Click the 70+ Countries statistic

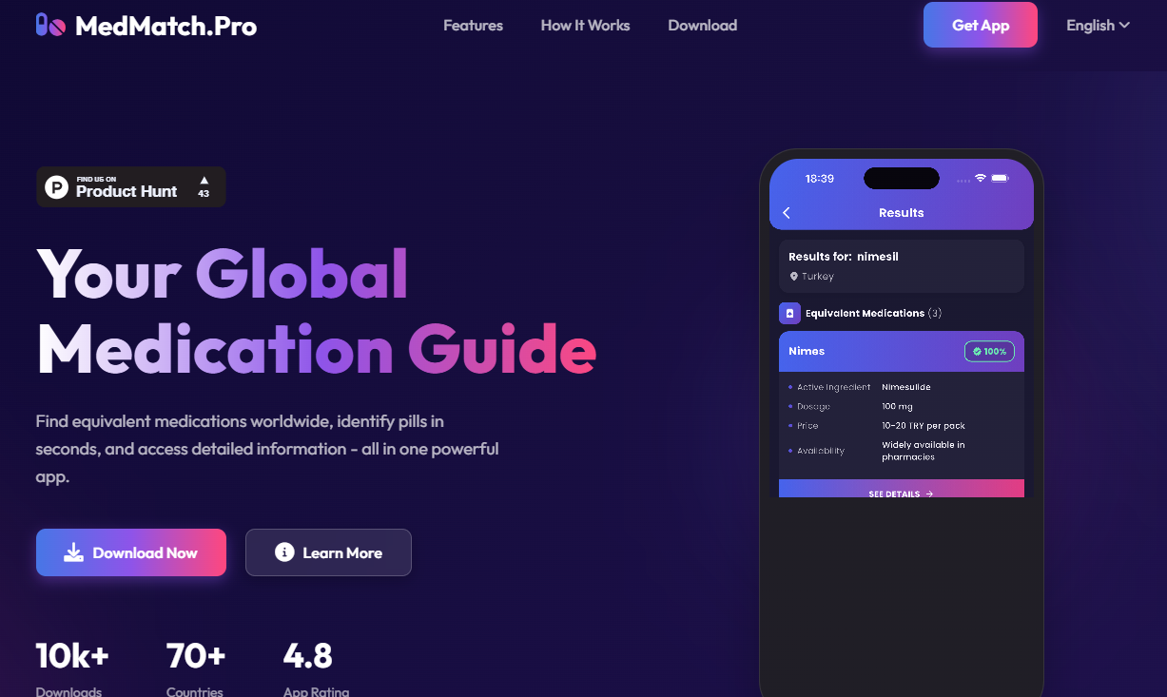[195, 668]
